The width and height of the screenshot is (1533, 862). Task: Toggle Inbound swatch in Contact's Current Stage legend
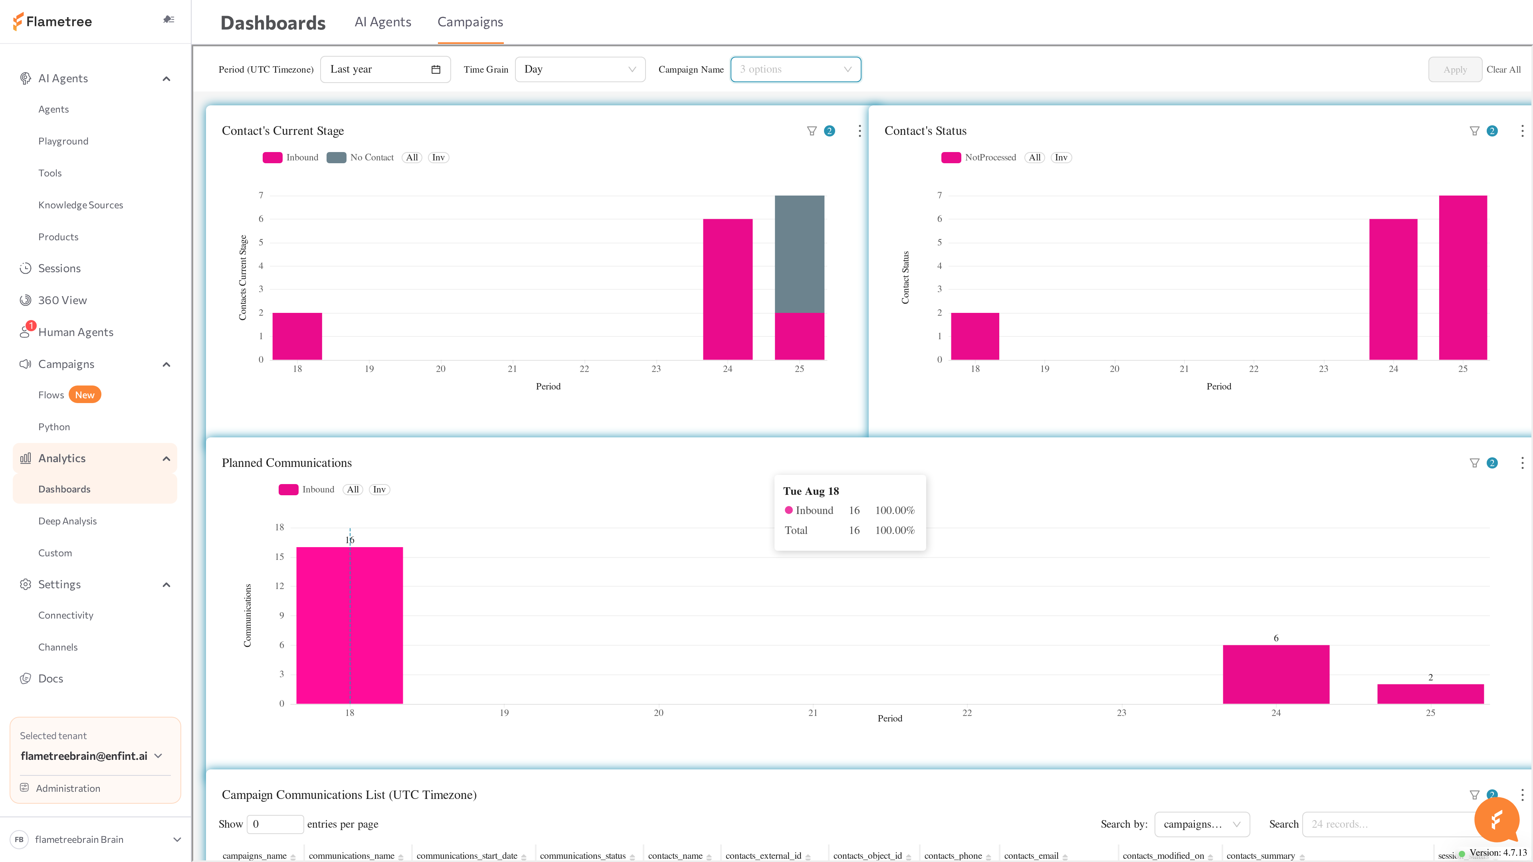coord(273,158)
